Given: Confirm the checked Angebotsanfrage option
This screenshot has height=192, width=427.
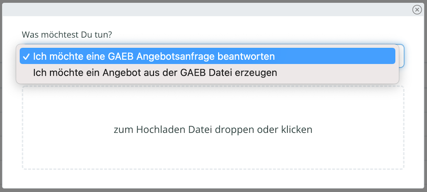Looking at the screenshot, I should pyautogui.click(x=207, y=56).
